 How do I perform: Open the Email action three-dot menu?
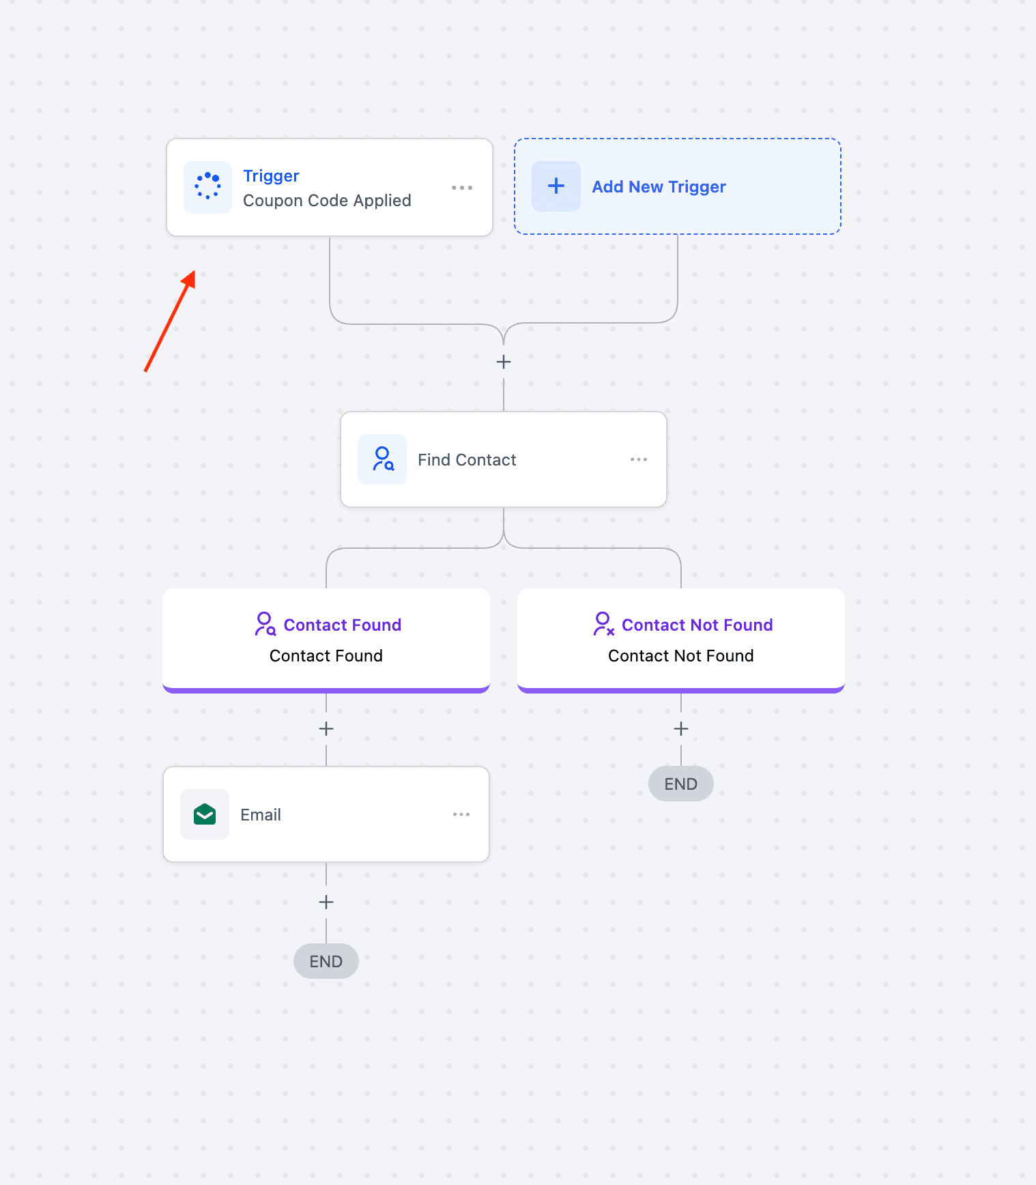(x=461, y=814)
